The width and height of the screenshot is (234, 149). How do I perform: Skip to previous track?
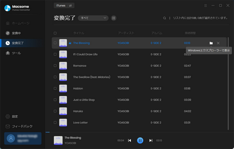(x=129, y=141)
